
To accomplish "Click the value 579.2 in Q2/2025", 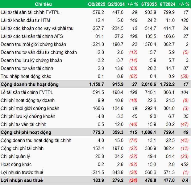I will coord(98,12).
